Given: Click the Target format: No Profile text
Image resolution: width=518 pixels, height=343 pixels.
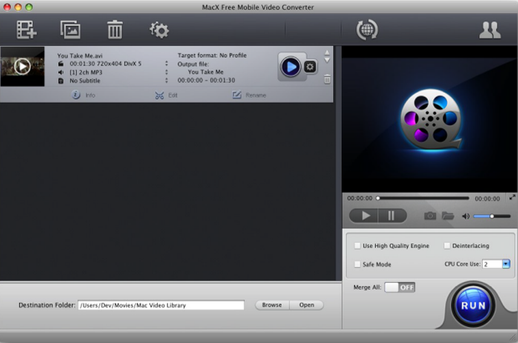Looking at the screenshot, I should (212, 56).
